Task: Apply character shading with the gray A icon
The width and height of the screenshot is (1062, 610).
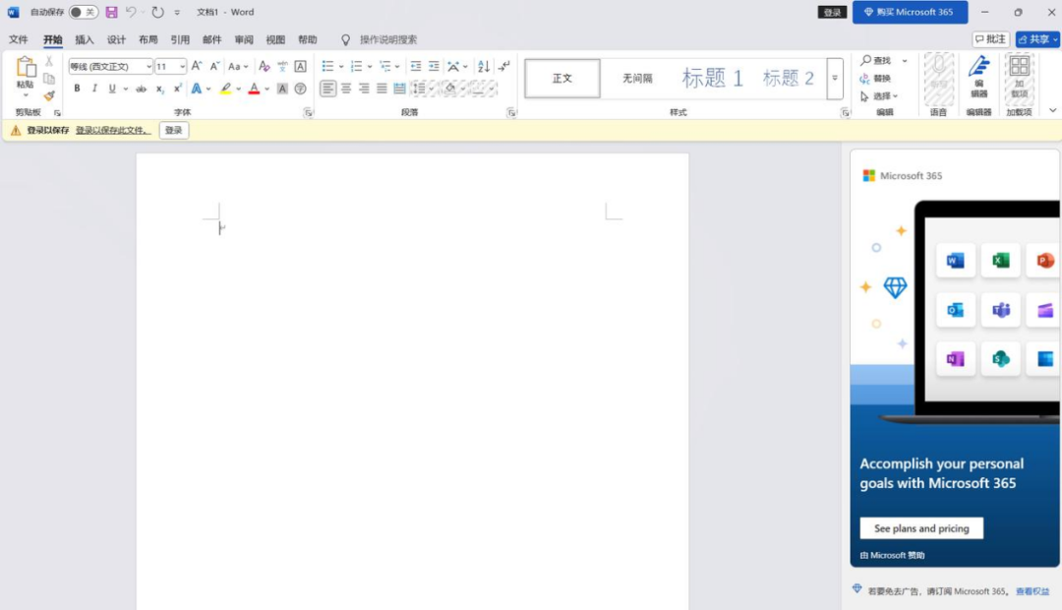Action: point(282,89)
